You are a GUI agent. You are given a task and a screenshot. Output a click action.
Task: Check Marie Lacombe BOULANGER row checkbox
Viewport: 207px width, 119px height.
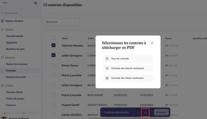coord(54,95)
